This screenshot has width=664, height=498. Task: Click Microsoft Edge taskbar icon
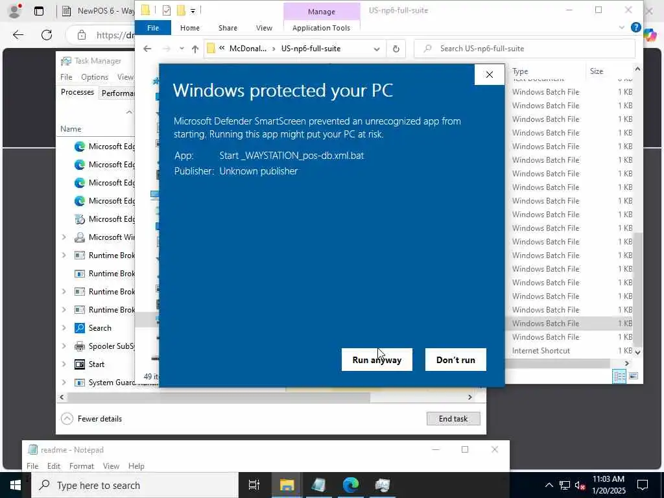point(351,485)
